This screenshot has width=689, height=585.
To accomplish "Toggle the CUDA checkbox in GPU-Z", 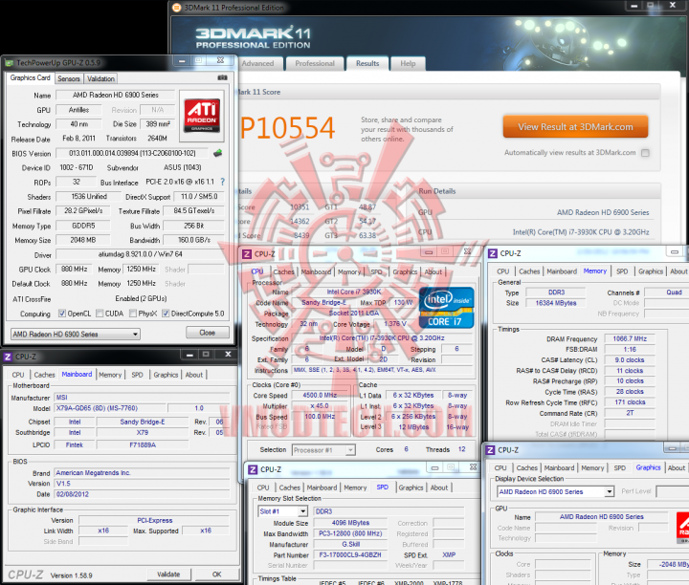I will tap(100, 314).
